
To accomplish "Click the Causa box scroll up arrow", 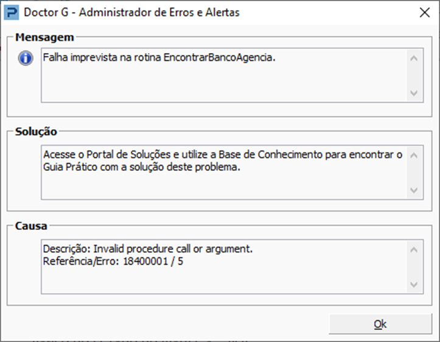I will coord(414,250).
